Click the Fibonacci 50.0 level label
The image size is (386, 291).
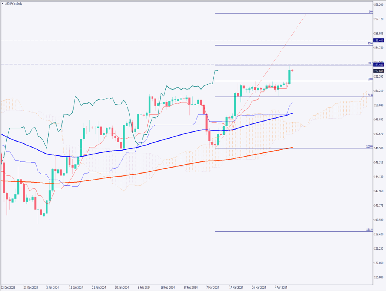[x=370, y=79]
